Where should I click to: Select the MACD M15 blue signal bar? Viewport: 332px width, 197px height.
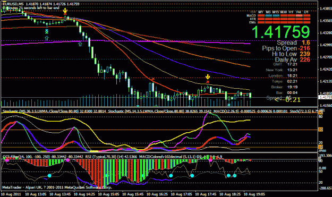276,15
